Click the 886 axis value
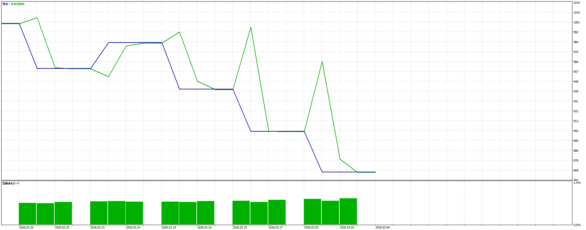The width and height of the screenshot is (586, 230). (576, 151)
